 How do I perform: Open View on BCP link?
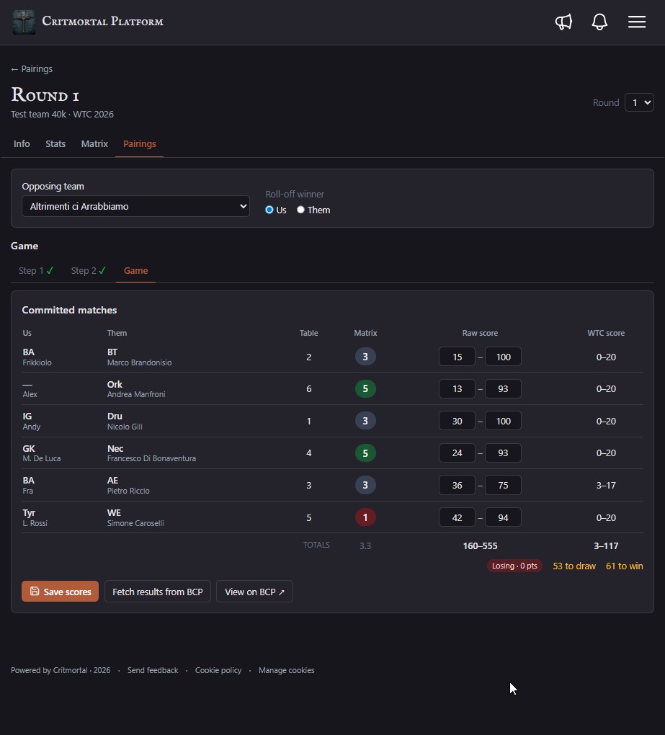pos(254,592)
